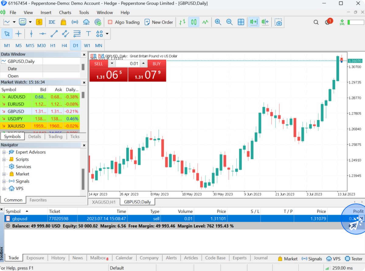The height and width of the screenshot is (271, 365).
Task: Expand the balance summary row plus icon
Action: (8, 226)
